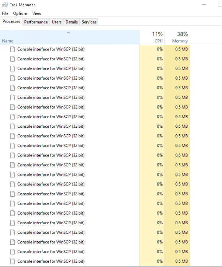
Task: Sort processes by the Name column header
Action: tap(70, 37)
